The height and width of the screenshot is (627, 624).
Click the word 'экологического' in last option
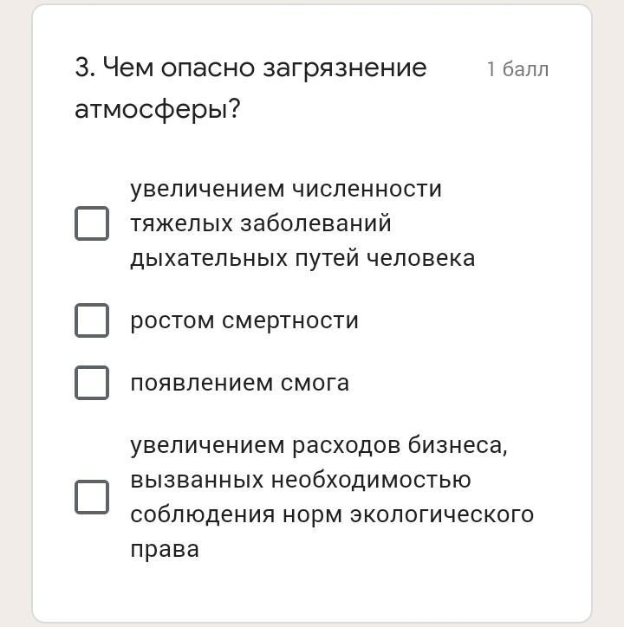pyautogui.click(x=442, y=514)
